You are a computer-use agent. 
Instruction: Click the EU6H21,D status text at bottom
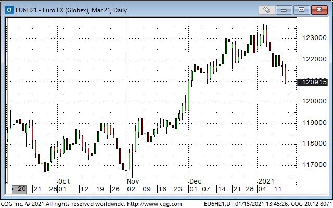tap(217, 204)
